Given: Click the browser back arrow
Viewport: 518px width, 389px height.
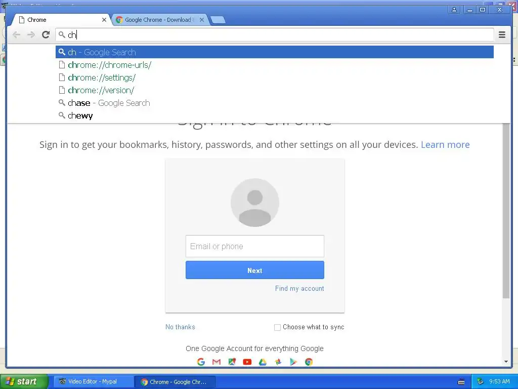Looking at the screenshot, I should click(x=16, y=35).
